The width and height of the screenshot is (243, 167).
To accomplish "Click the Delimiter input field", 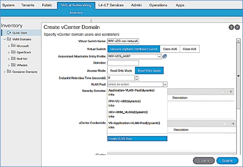I will click(123, 63).
